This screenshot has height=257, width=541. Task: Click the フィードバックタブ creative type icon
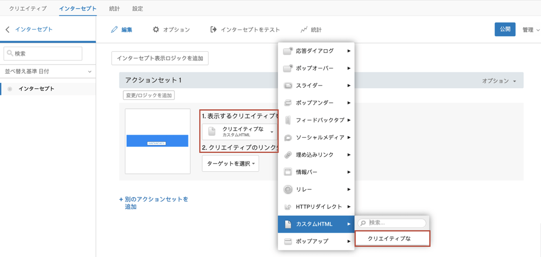click(288, 120)
